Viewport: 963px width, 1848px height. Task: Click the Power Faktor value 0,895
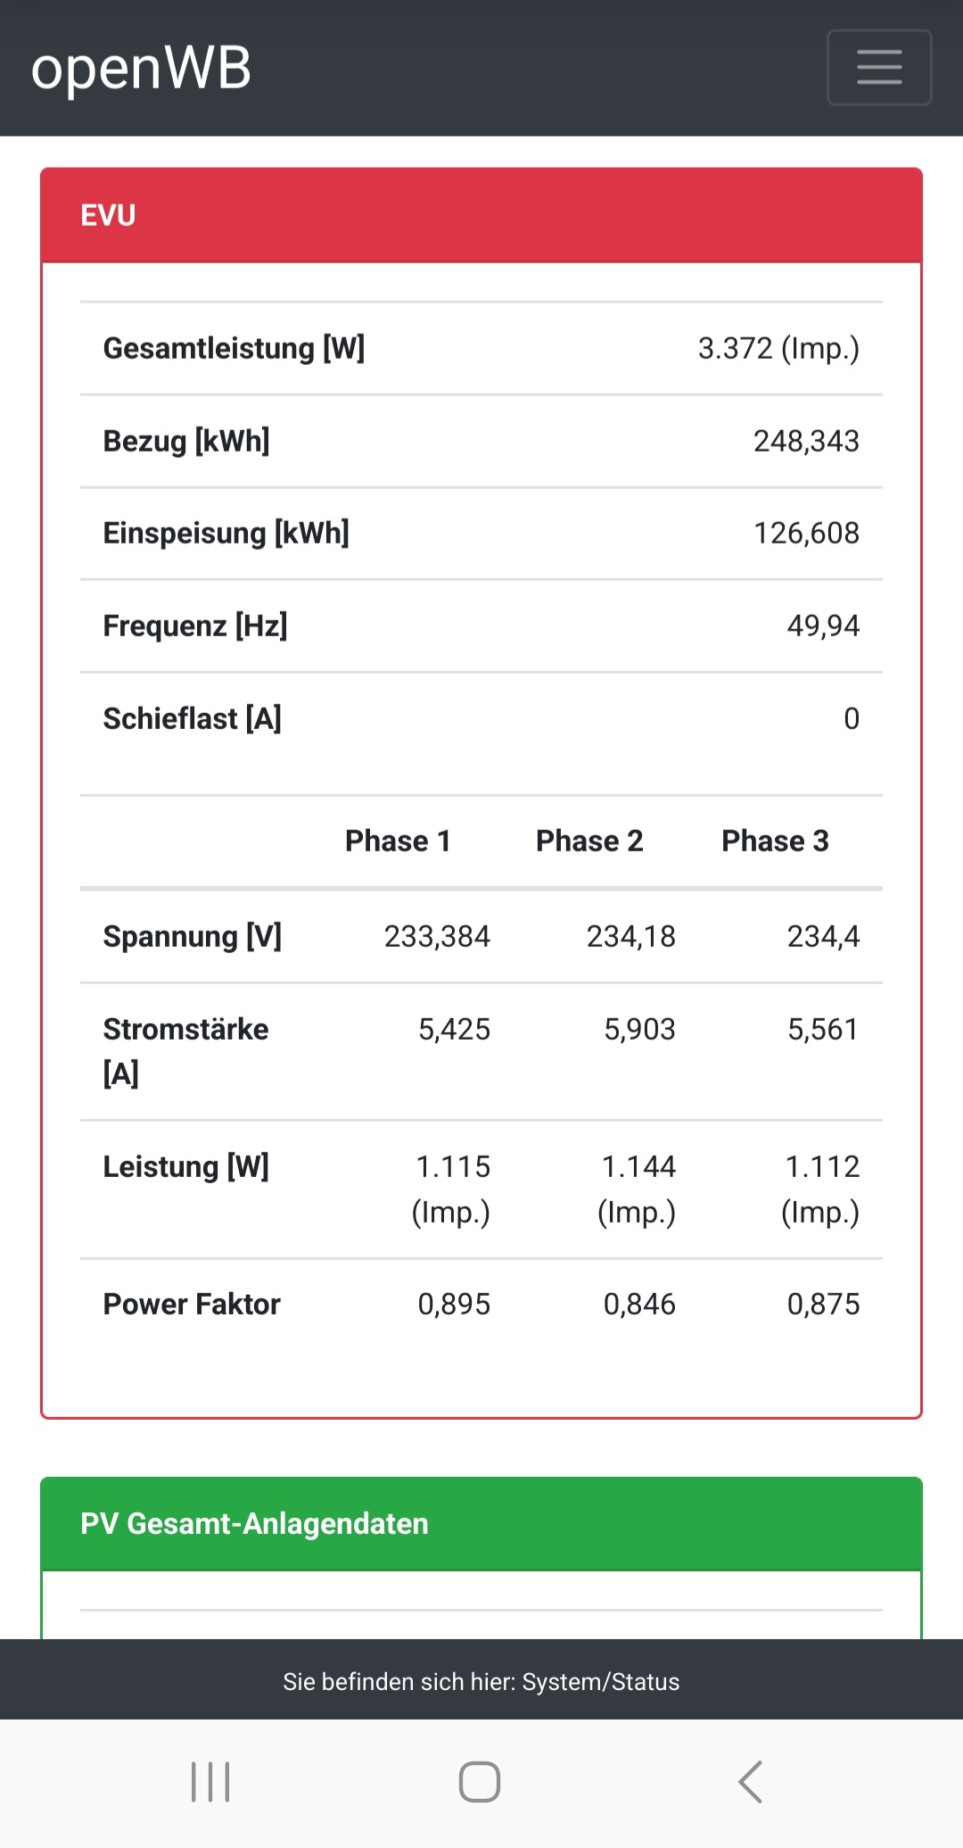pyautogui.click(x=454, y=1304)
